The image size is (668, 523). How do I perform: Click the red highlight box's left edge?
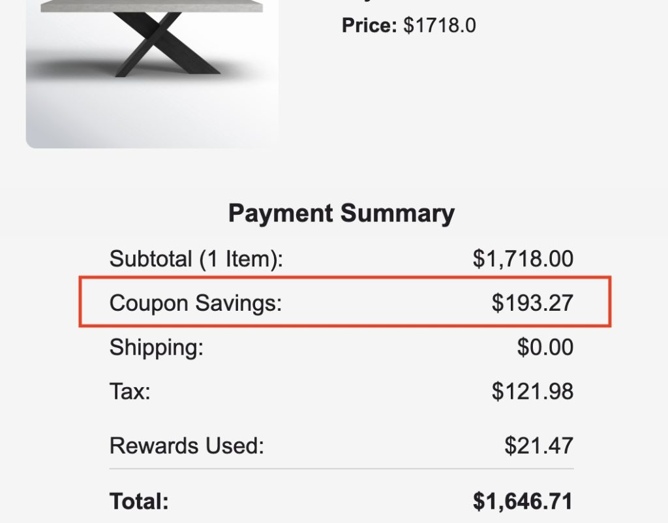click(80, 302)
